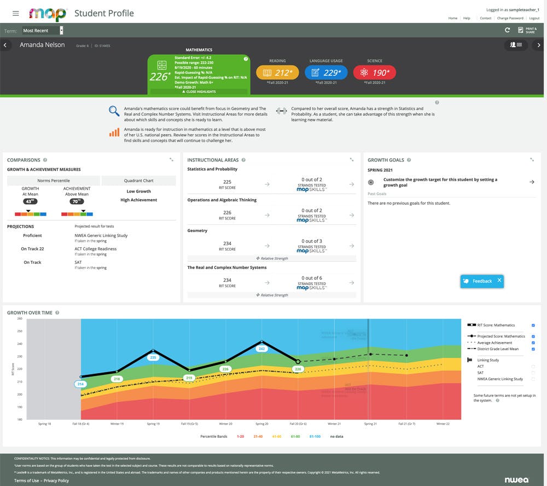The height and width of the screenshot is (486, 547).
Task: Click the refresh icon in the header bar
Action: (508, 30)
